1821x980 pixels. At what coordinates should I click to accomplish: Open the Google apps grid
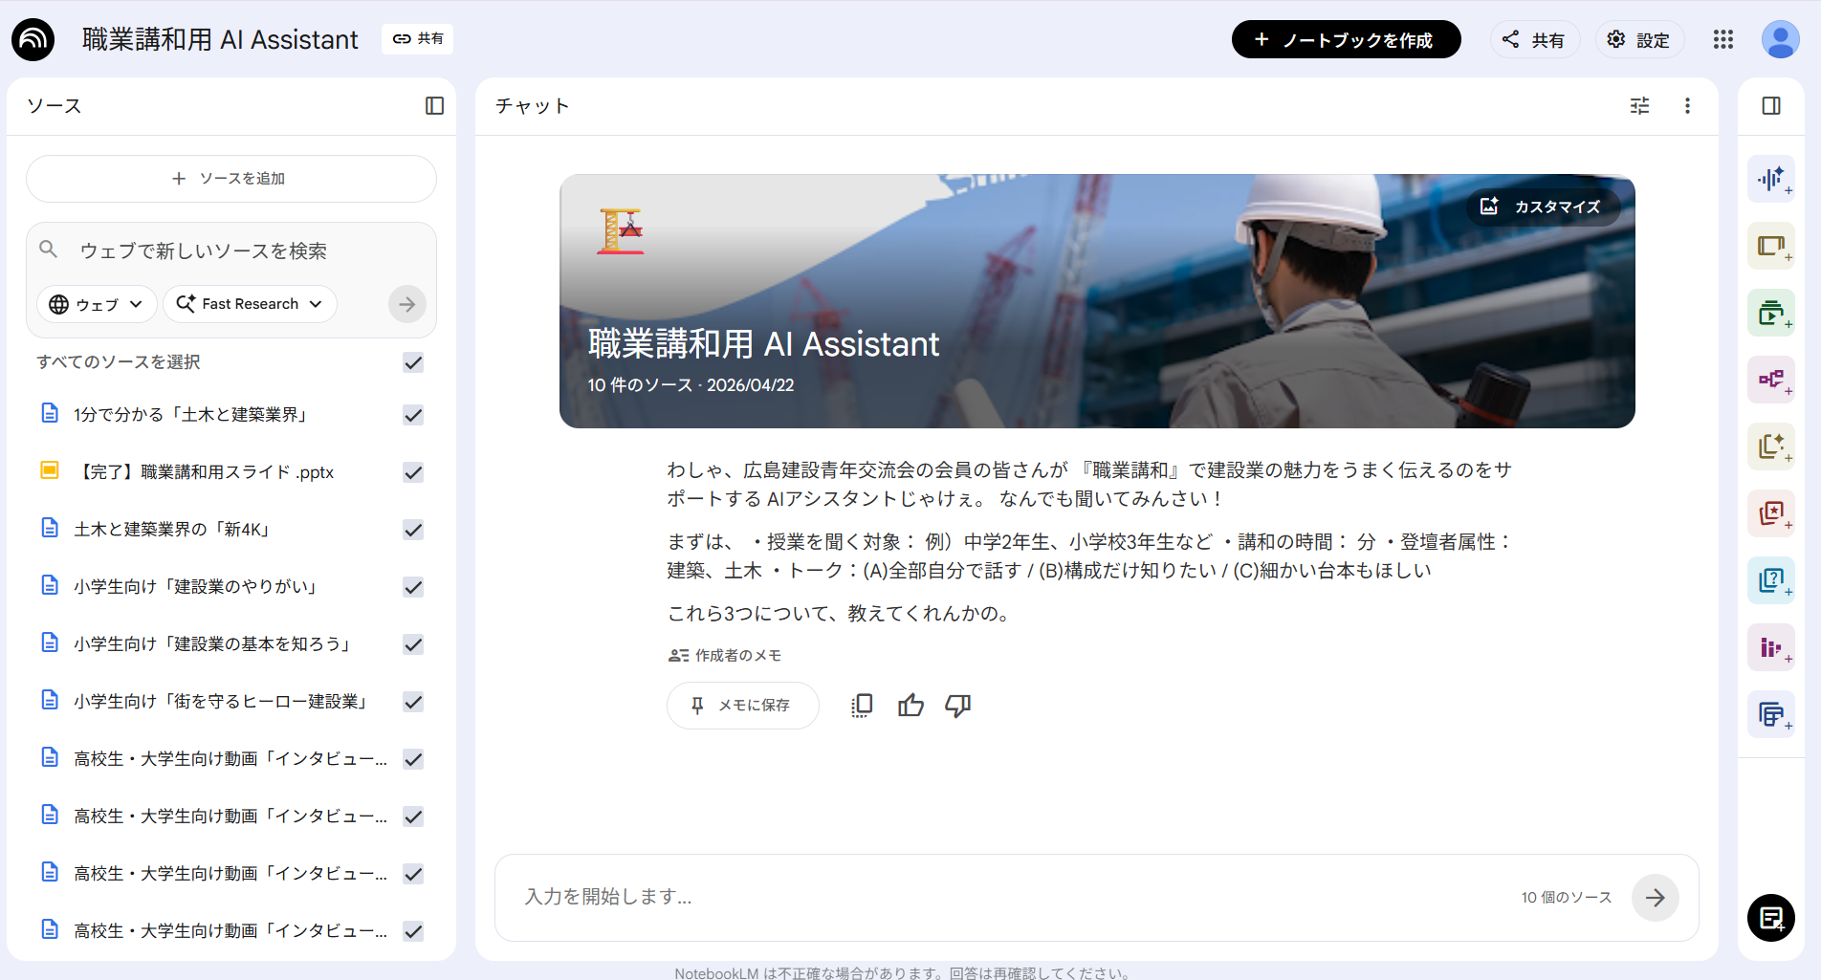[x=1723, y=39]
